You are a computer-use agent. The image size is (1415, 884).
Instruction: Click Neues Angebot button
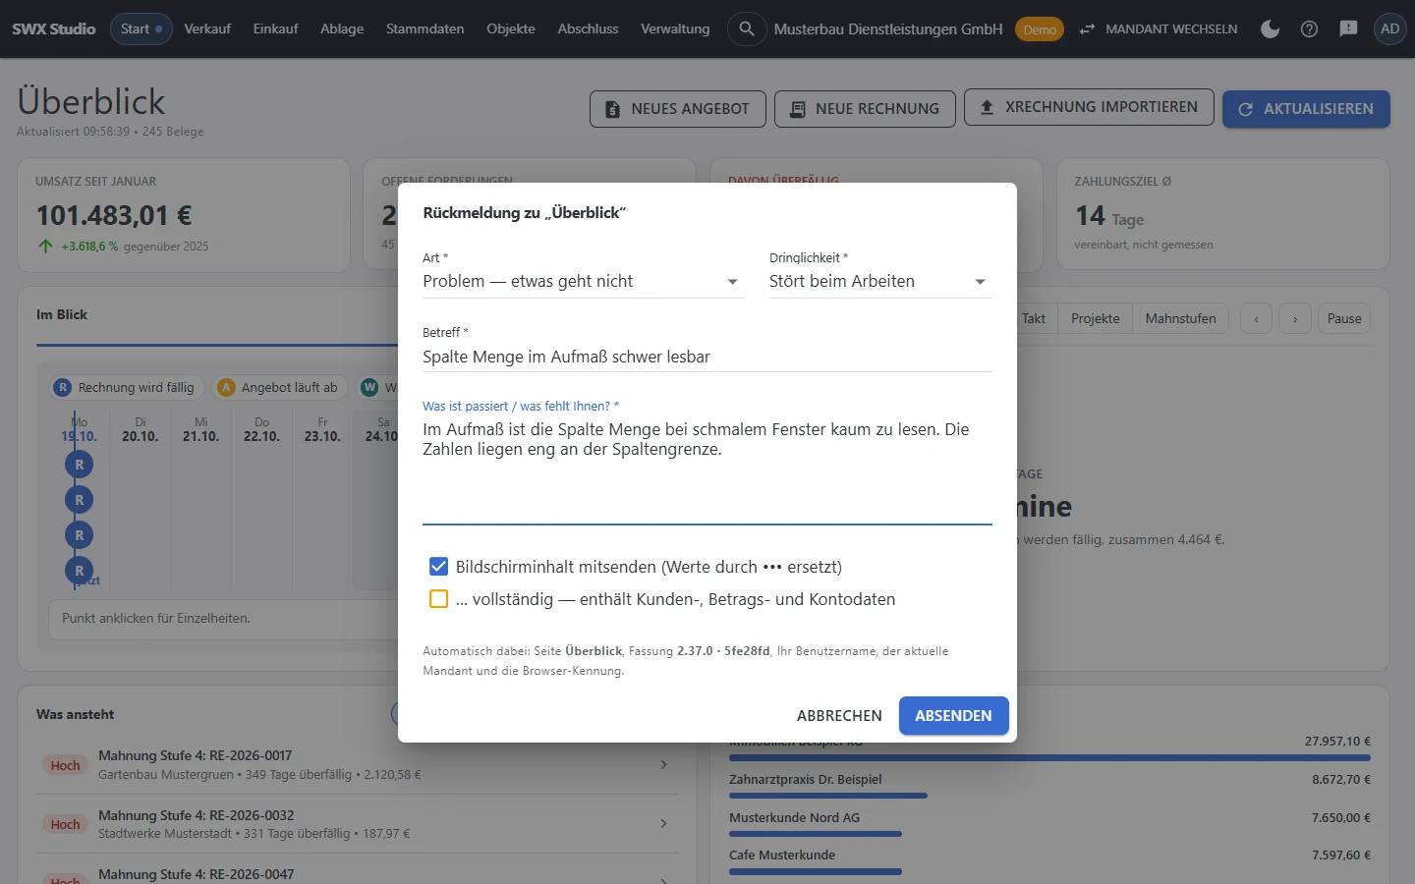(677, 108)
